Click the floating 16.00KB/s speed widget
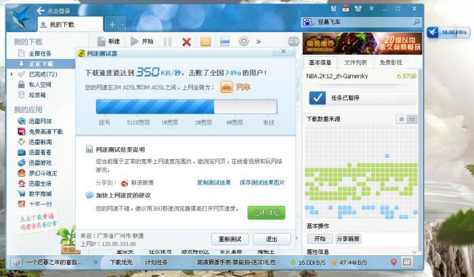This screenshot has height=277, width=474. click(448, 32)
